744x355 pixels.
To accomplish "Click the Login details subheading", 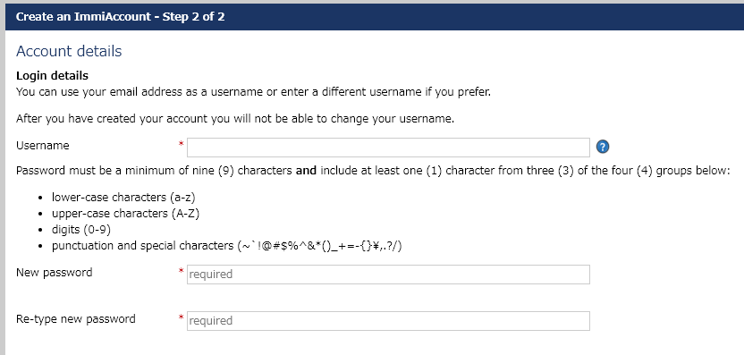I will click(52, 76).
